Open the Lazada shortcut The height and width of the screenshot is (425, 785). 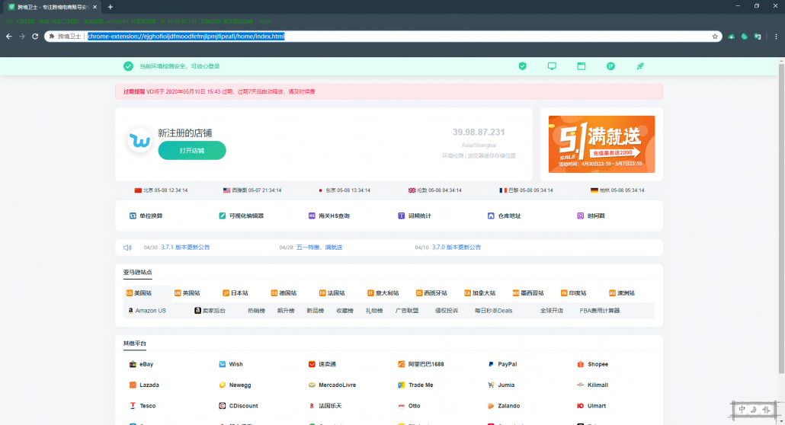pos(144,385)
